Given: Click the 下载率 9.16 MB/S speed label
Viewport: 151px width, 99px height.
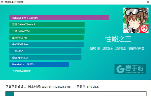Looking at the screenshot, I should 88,87.
